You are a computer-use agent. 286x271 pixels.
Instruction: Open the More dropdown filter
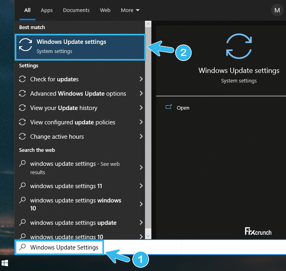(x=130, y=10)
